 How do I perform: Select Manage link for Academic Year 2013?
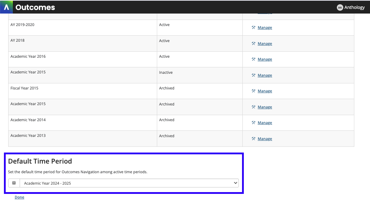tap(264, 139)
